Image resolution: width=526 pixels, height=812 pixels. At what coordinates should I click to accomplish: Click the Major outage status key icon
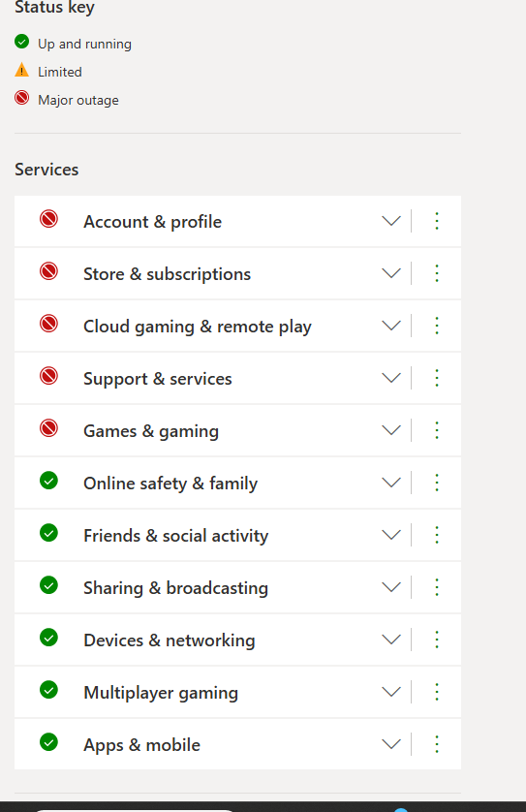coord(21,97)
